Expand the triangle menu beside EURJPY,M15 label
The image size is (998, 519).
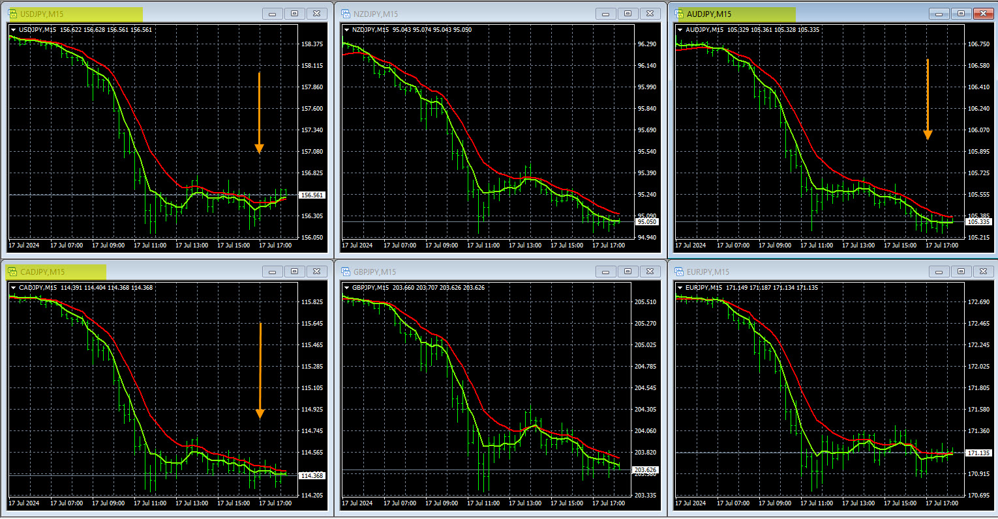pos(680,288)
